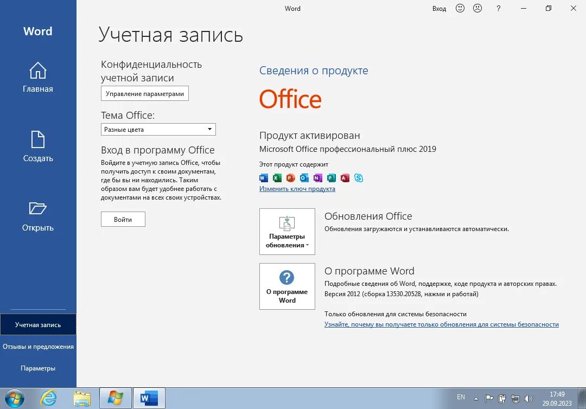
Task: Click the Windows flag taskbar item
Action: pos(115,398)
